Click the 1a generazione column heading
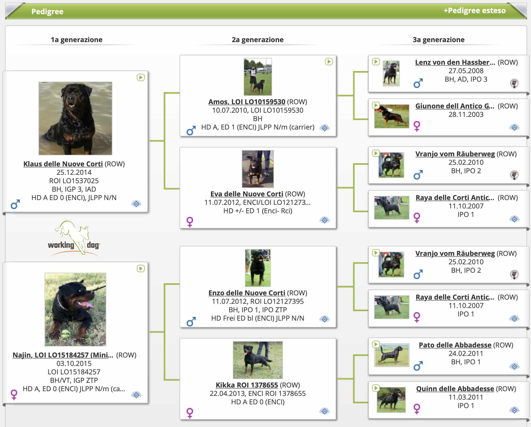Image resolution: width=531 pixels, height=427 pixels. (76, 39)
